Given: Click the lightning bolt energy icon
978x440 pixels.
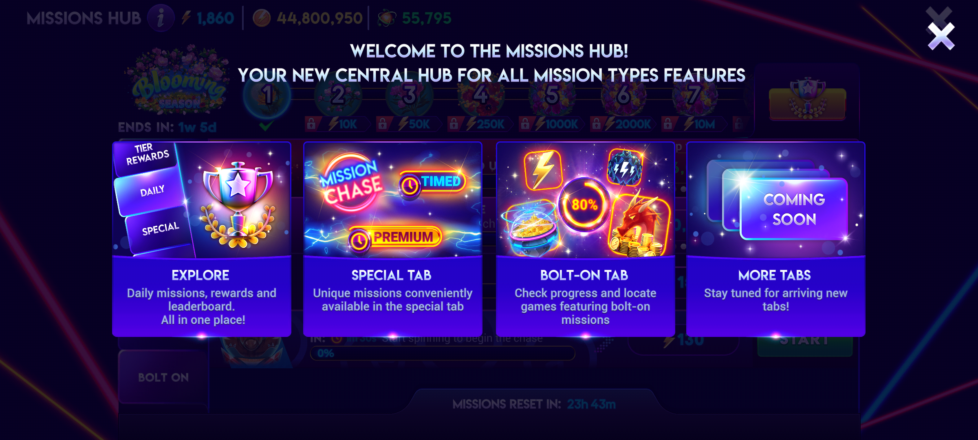Looking at the screenshot, I should [x=186, y=18].
